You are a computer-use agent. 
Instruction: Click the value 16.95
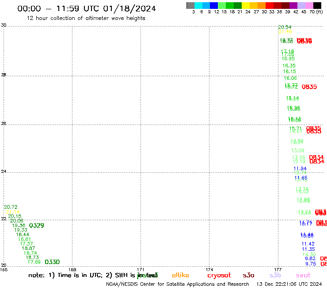[x=288, y=59]
